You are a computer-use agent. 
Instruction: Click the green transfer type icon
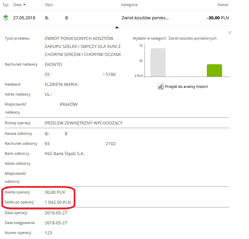pyautogui.click(x=6, y=18)
